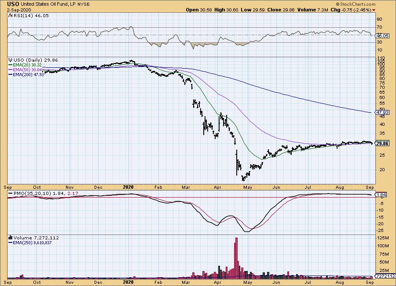Image resolution: width=396 pixels, height=286 pixels.
Task: Click the RSI(14) 46.05 panel label
Action: (31, 16)
